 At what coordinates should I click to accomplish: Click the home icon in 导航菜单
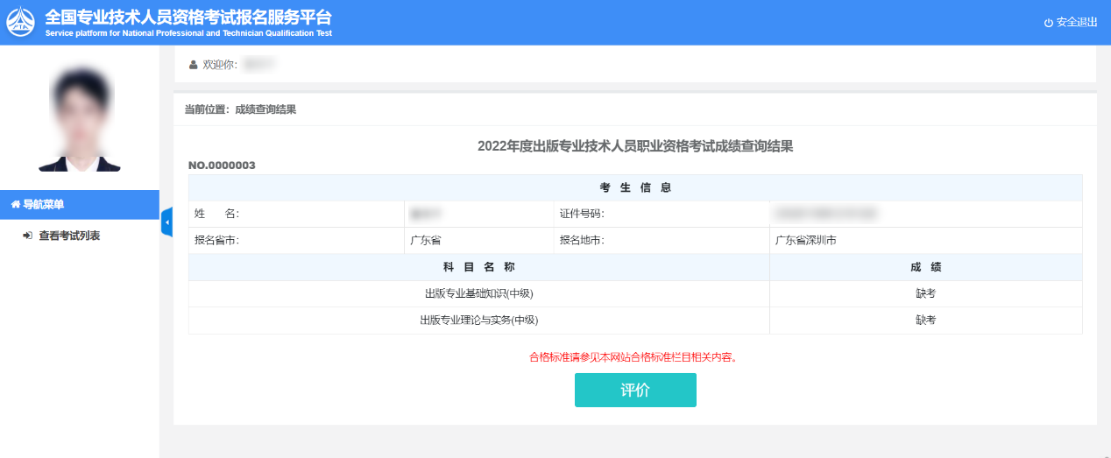click(15, 205)
